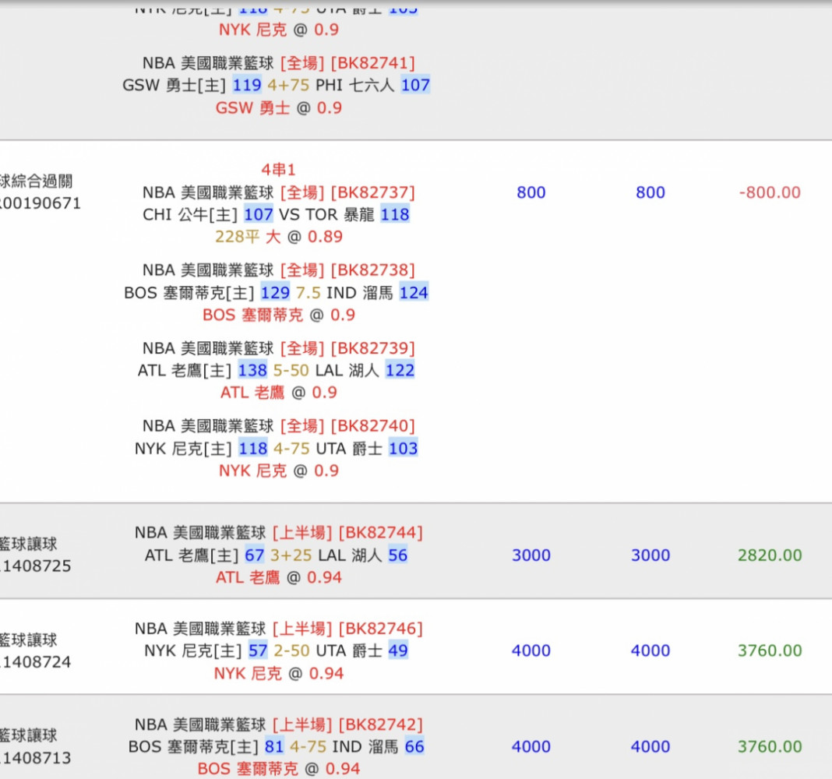
Task: Select the NYK 尼克[主] 118 4-75 UTA 爵士 103 line under BK82740
Action: point(276,449)
